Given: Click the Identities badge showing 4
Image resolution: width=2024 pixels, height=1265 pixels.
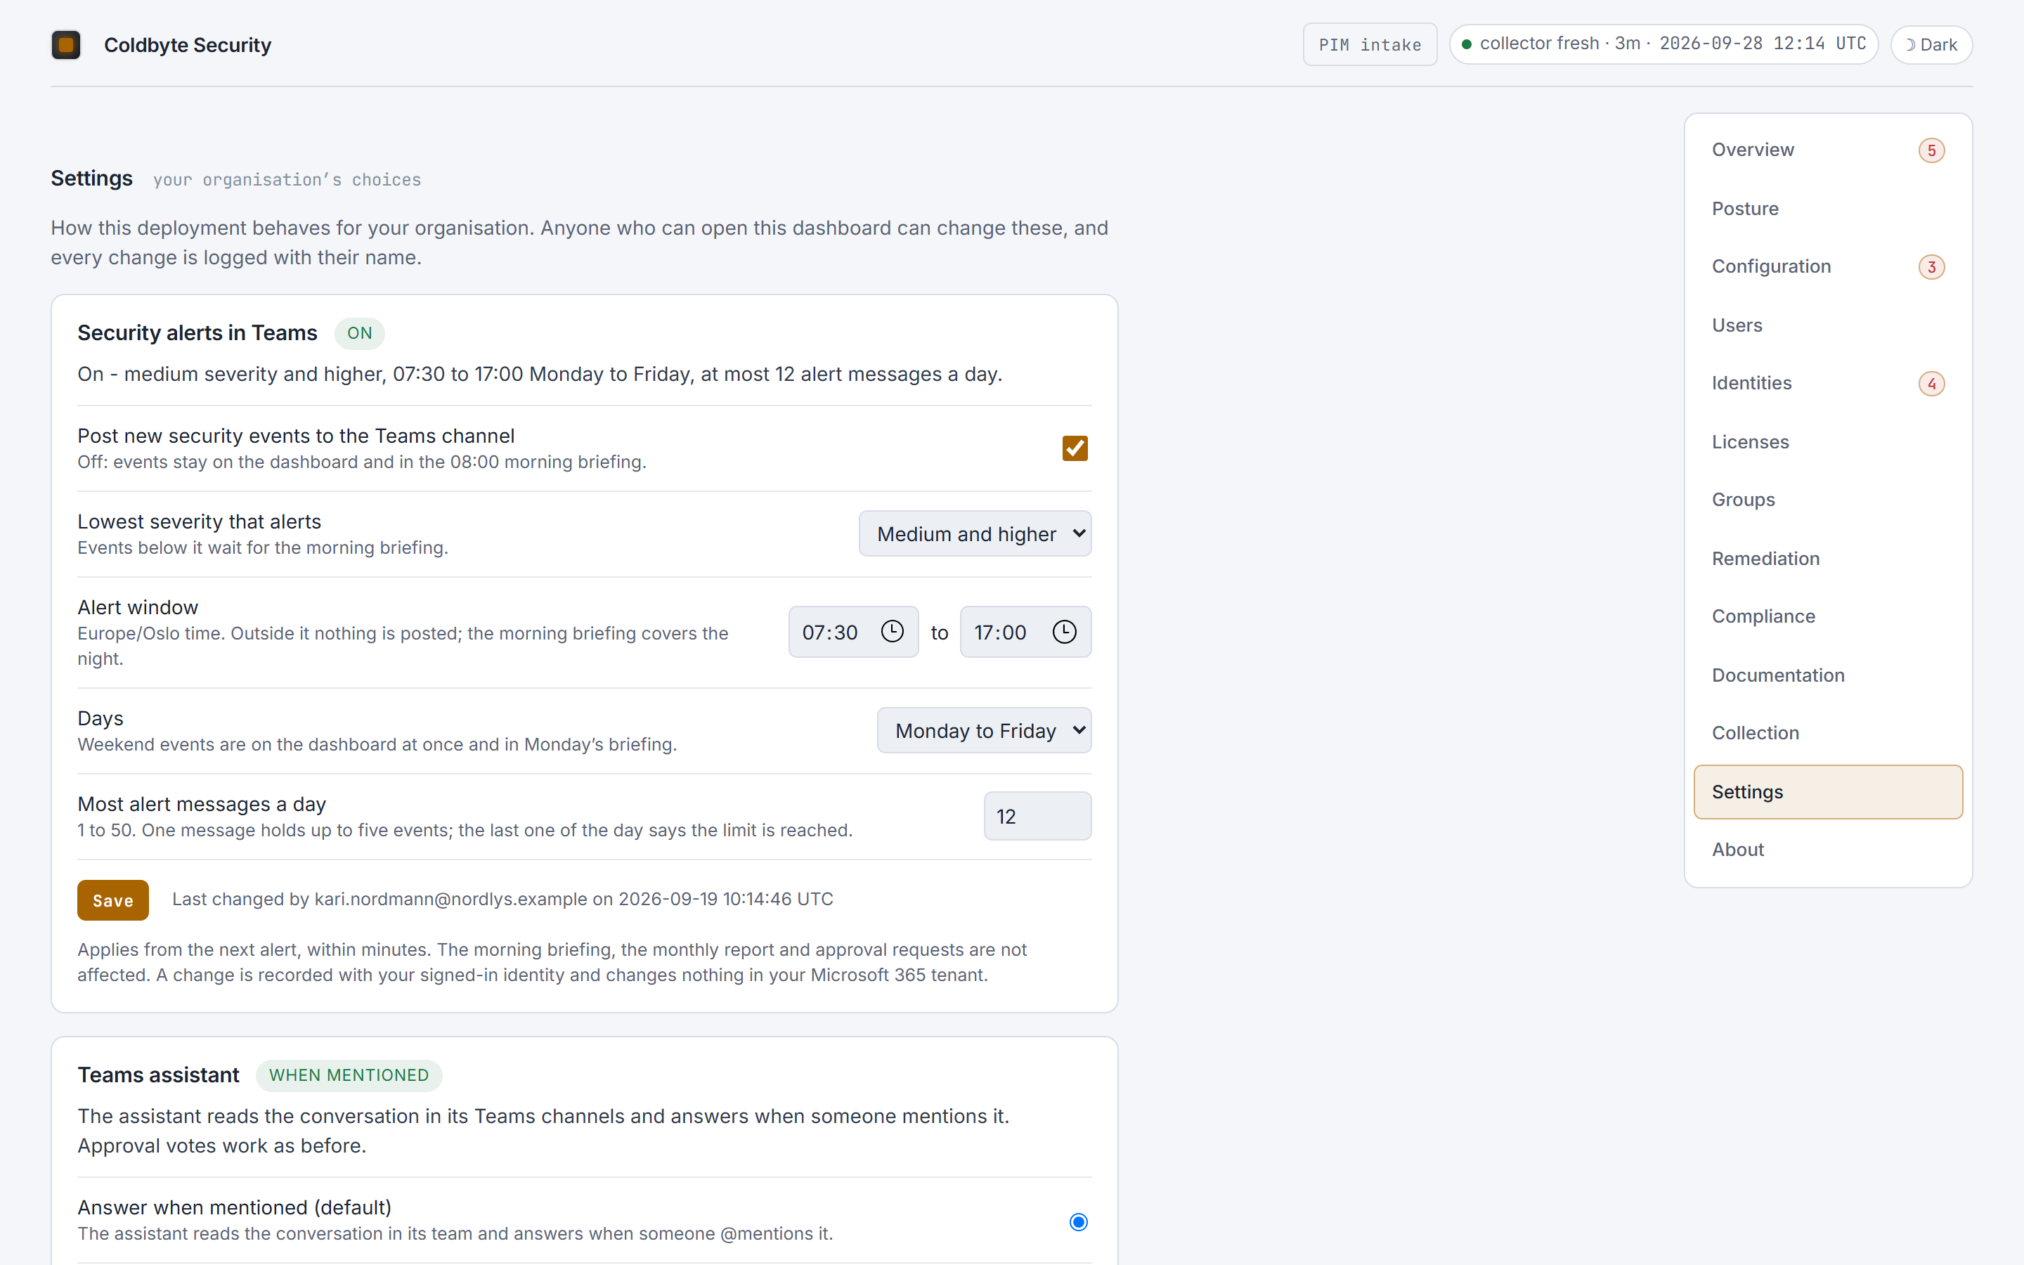Looking at the screenshot, I should point(1931,384).
